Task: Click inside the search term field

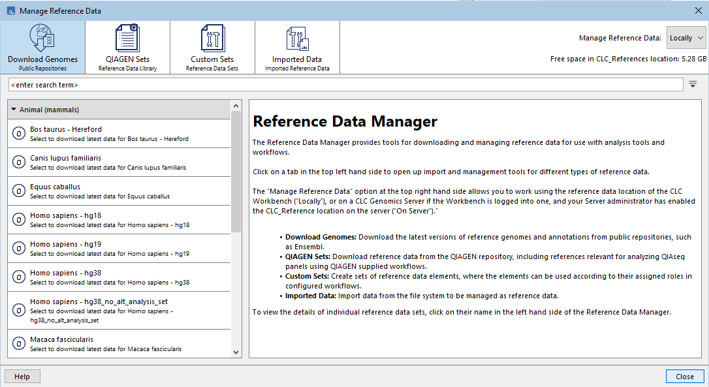Action: click(261, 84)
